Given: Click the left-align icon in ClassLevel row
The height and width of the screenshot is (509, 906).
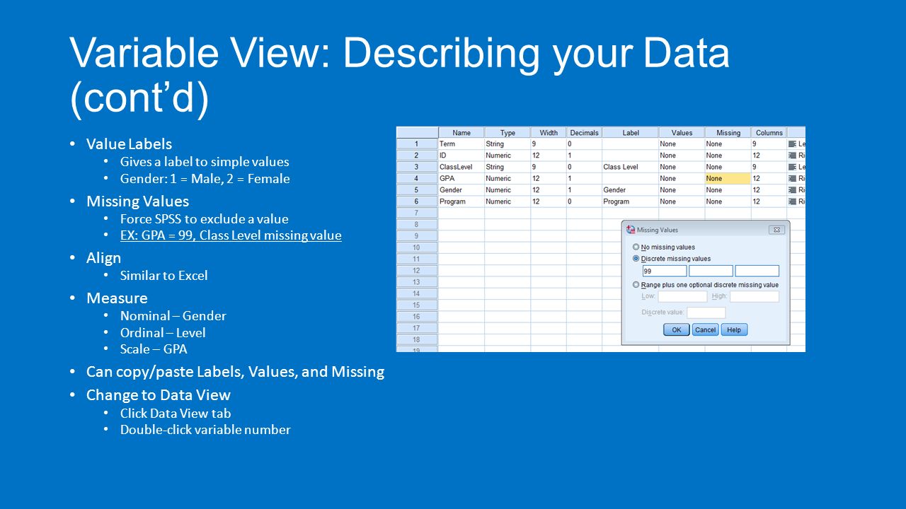Looking at the screenshot, I should click(x=792, y=167).
